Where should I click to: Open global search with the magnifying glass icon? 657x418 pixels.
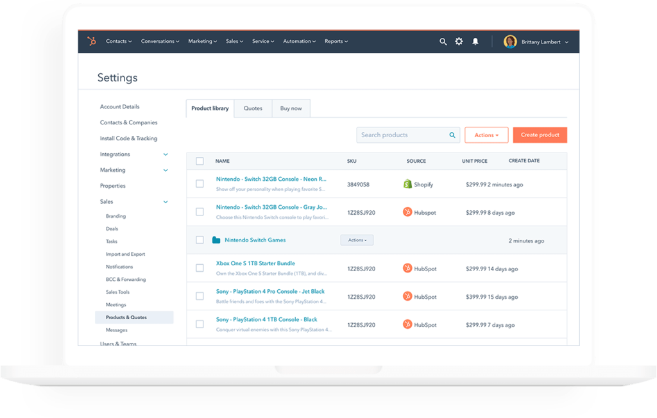pyautogui.click(x=443, y=40)
